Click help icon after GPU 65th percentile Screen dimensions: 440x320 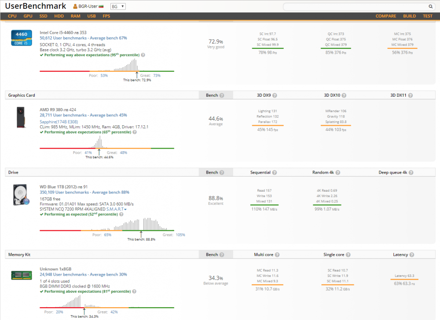click(x=135, y=132)
